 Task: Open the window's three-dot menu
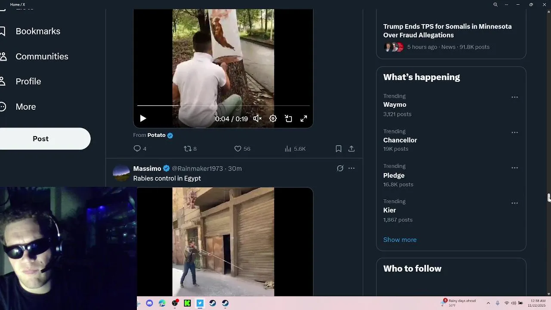506,4
